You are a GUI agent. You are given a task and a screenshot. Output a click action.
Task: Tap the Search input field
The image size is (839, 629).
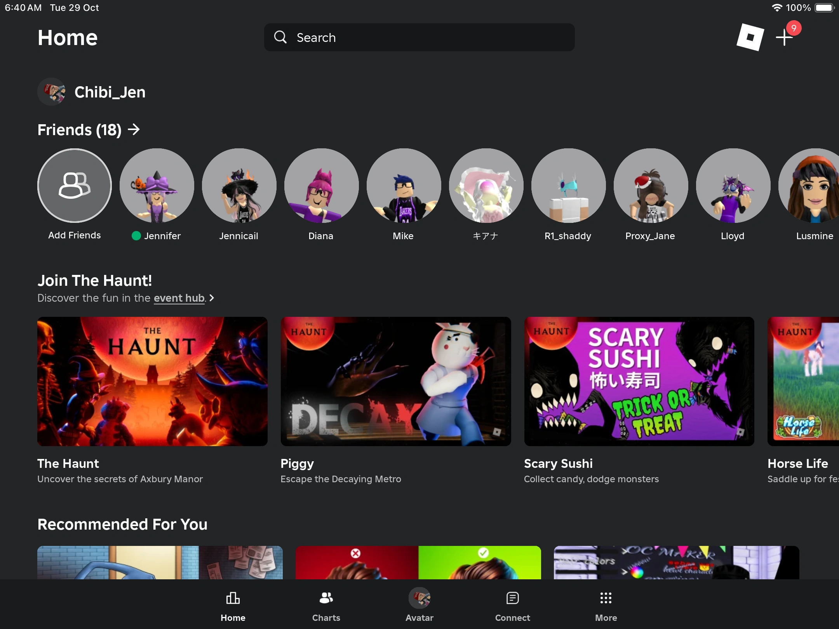click(419, 37)
